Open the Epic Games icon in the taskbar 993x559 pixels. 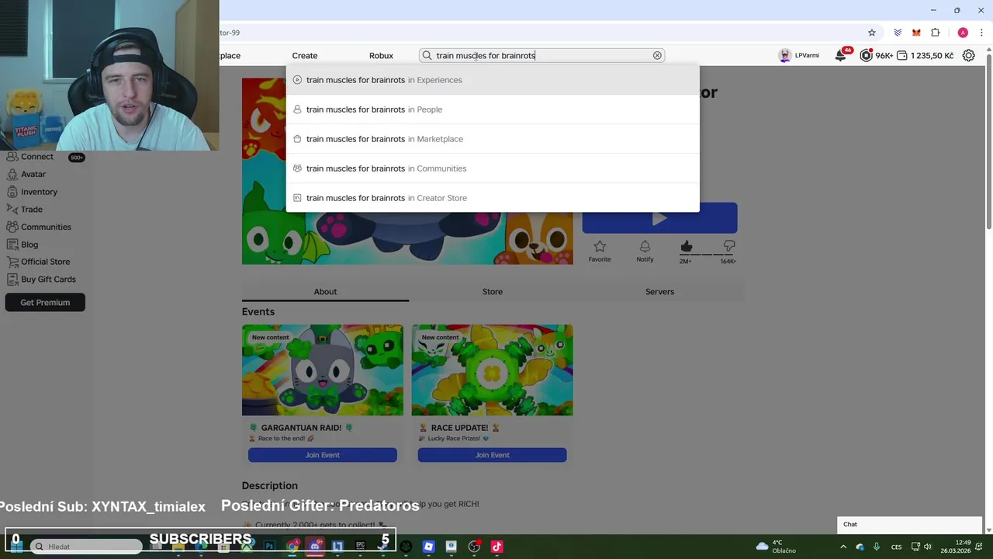(x=360, y=547)
